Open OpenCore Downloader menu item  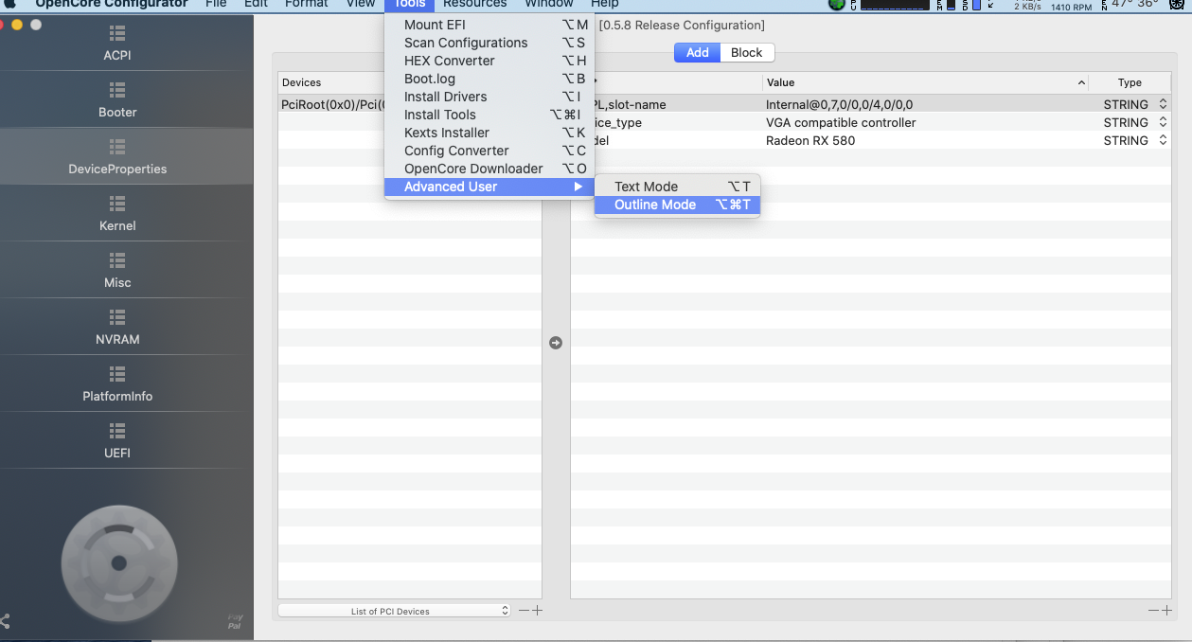(x=488, y=169)
